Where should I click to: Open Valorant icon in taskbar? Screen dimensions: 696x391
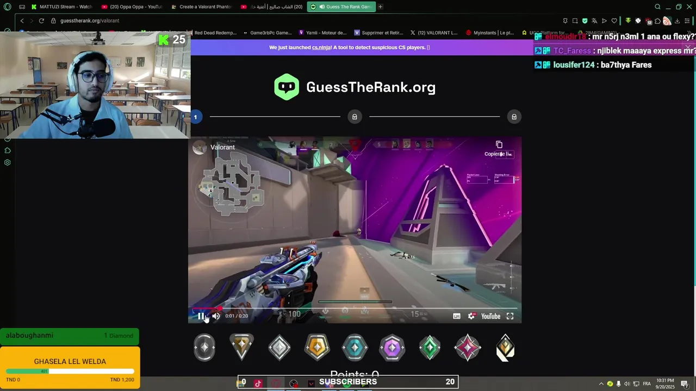tap(311, 383)
